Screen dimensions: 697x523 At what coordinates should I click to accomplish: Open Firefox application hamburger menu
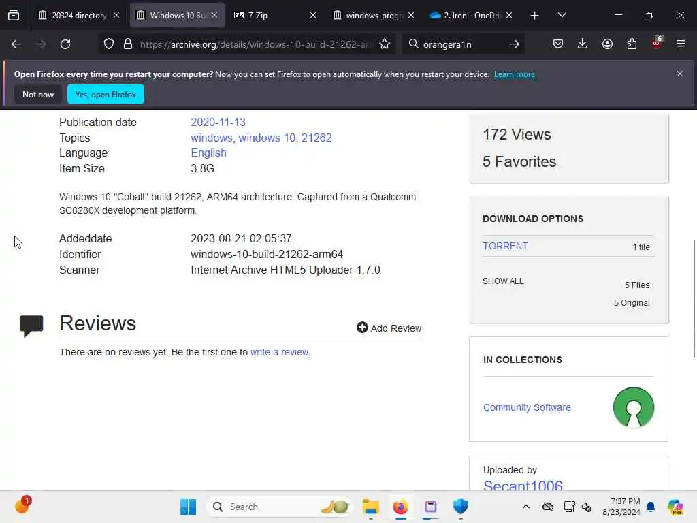tap(681, 44)
